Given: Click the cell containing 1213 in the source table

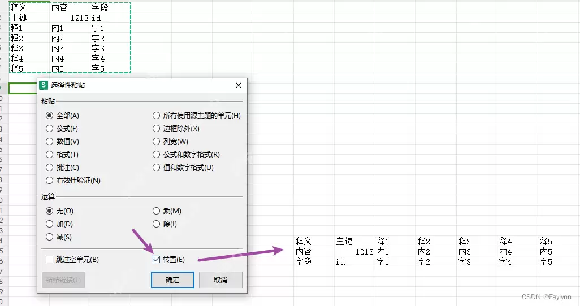Looking at the screenshot, I should pos(70,18).
